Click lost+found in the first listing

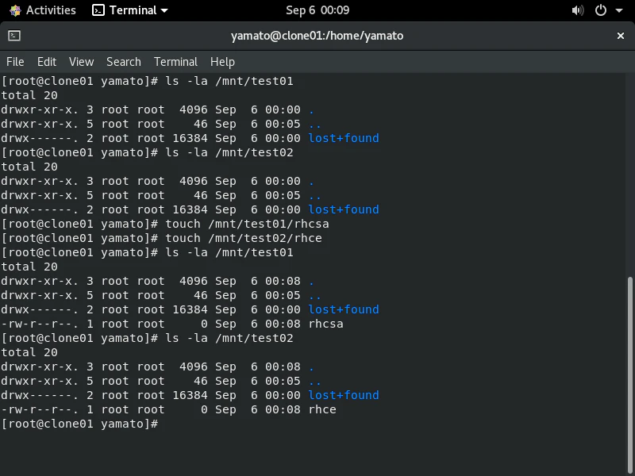(344, 138)
